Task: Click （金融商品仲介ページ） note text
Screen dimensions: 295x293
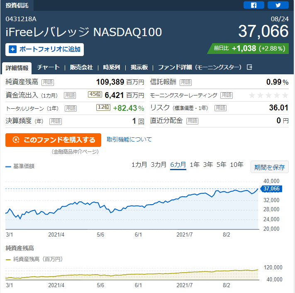Action: [75, 152]
